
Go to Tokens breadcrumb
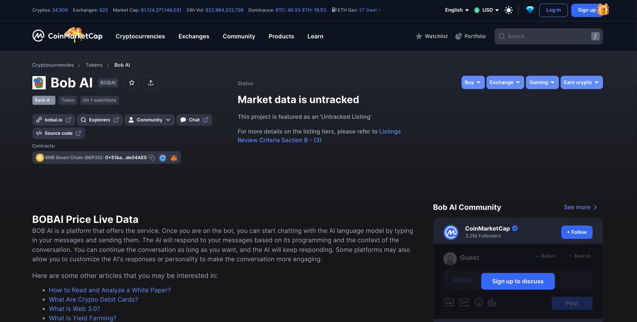[94, 65]
